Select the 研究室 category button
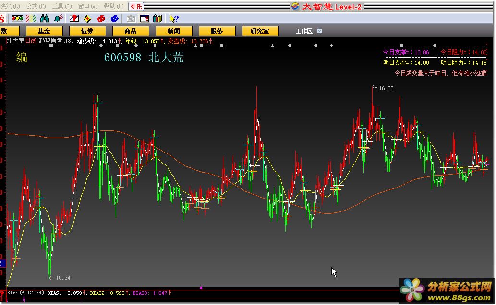 (x=260, y=31)
